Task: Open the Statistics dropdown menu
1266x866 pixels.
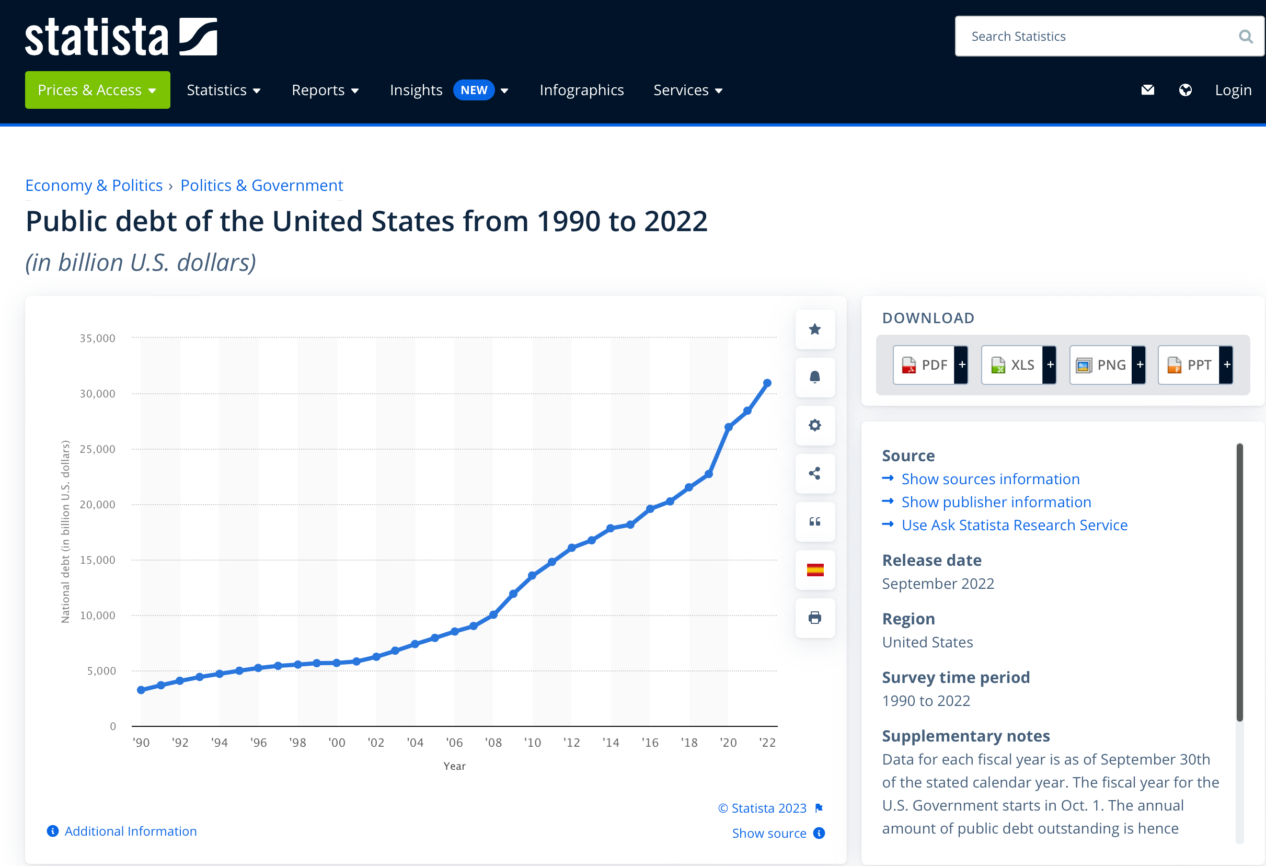Action: pos(223,90)
